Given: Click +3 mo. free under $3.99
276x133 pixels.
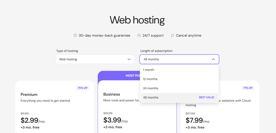Looking at the screenshot, I should tap(113, 127).
